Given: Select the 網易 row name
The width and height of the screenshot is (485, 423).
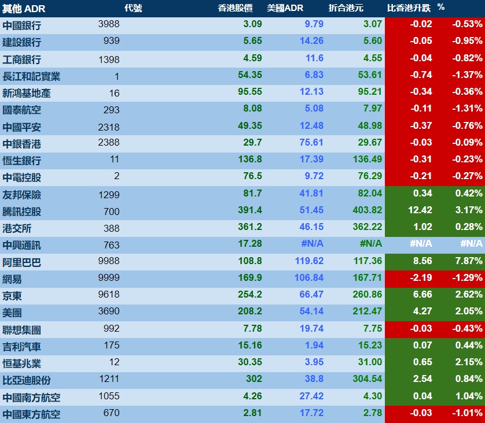Looking at the screenshot, I should [12, 279].
